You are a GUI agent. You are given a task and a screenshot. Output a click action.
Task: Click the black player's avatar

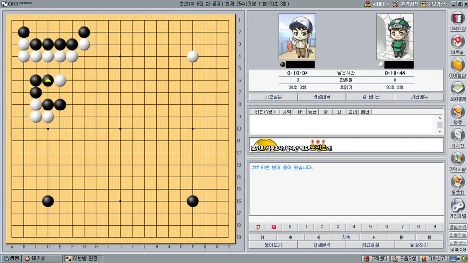[297, 37]
